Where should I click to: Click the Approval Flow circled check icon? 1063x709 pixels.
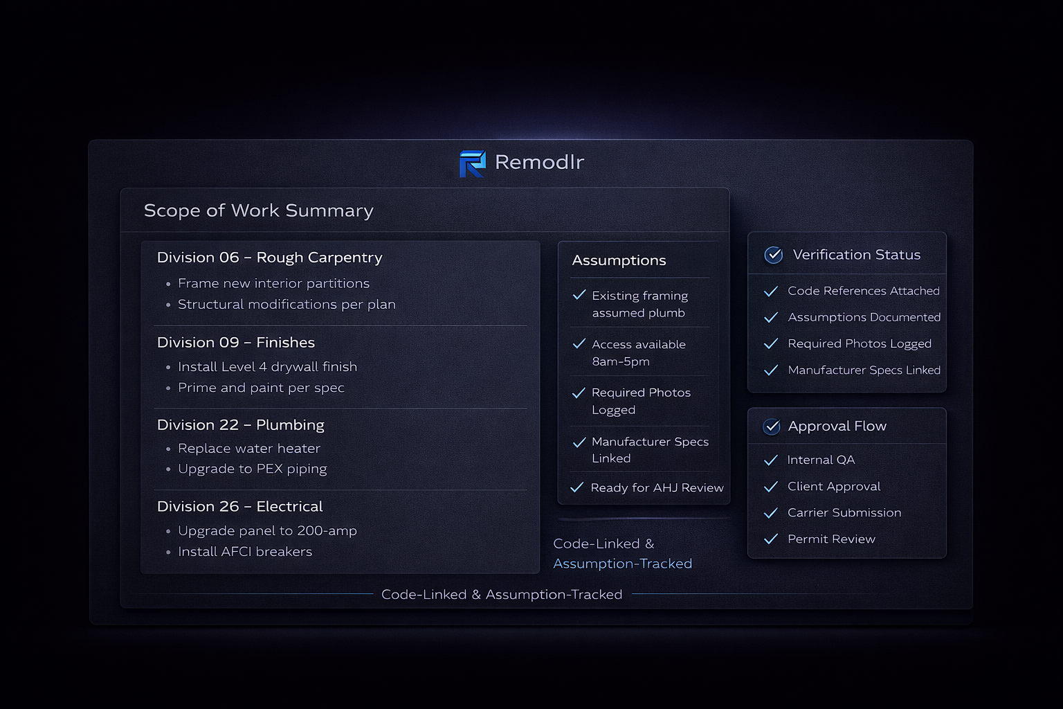coord(772,427)
